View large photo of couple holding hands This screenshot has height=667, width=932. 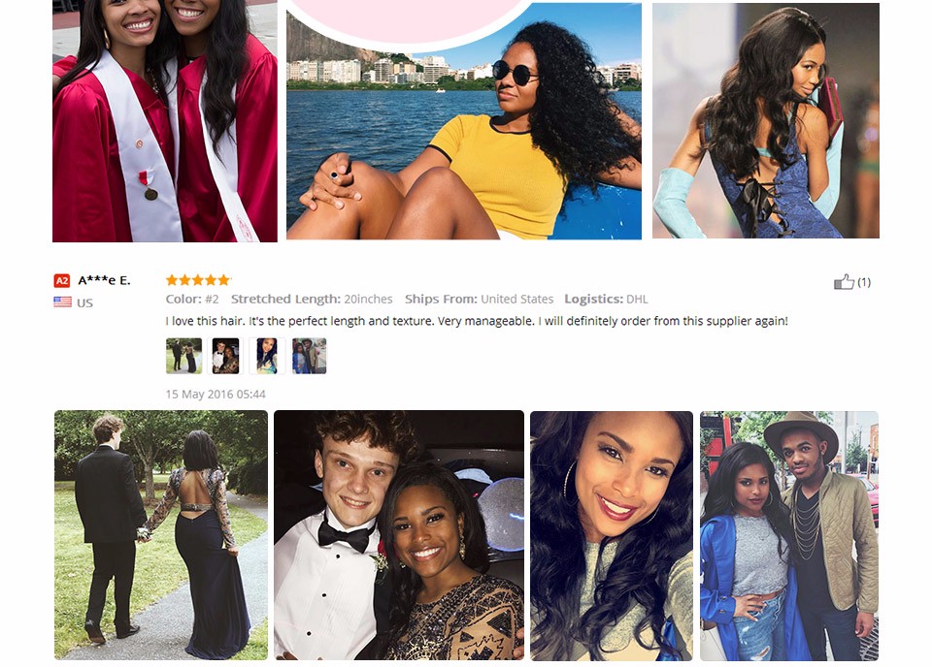tap(161, 535)
